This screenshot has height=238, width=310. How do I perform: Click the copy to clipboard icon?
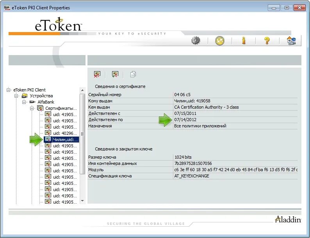tap(133, 74)
